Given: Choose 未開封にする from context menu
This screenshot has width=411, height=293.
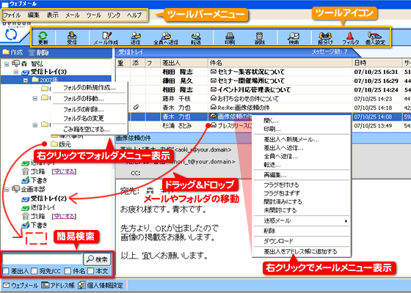Looking at the screenshot, I should pos(302,210).
